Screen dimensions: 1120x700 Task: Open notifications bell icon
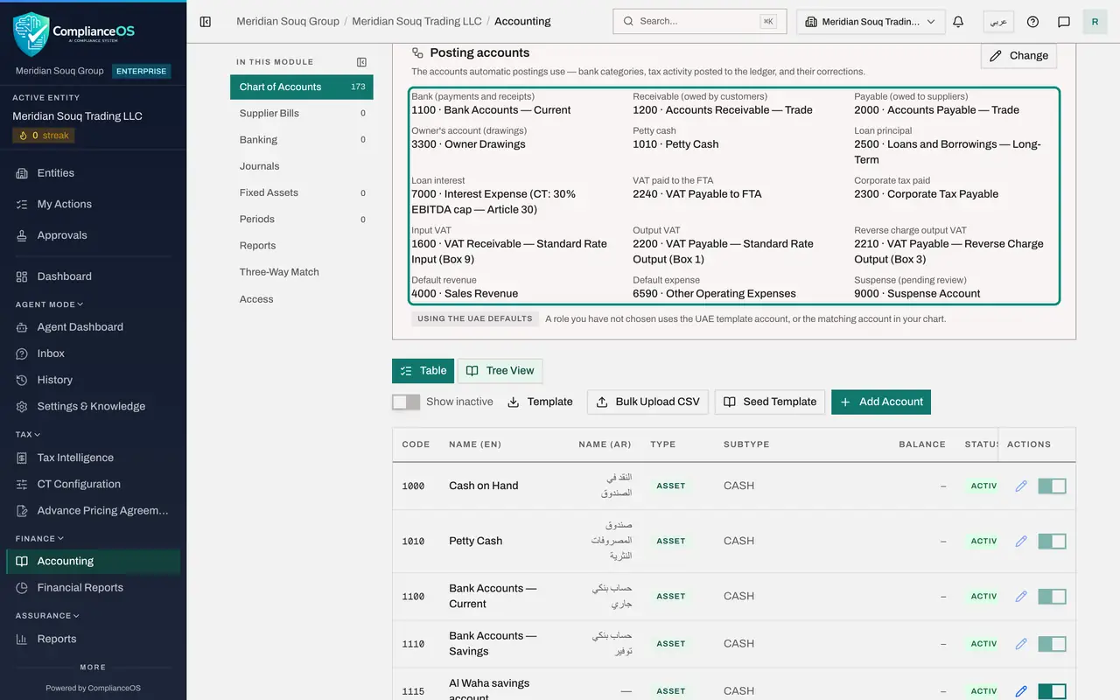pos(958,22)
